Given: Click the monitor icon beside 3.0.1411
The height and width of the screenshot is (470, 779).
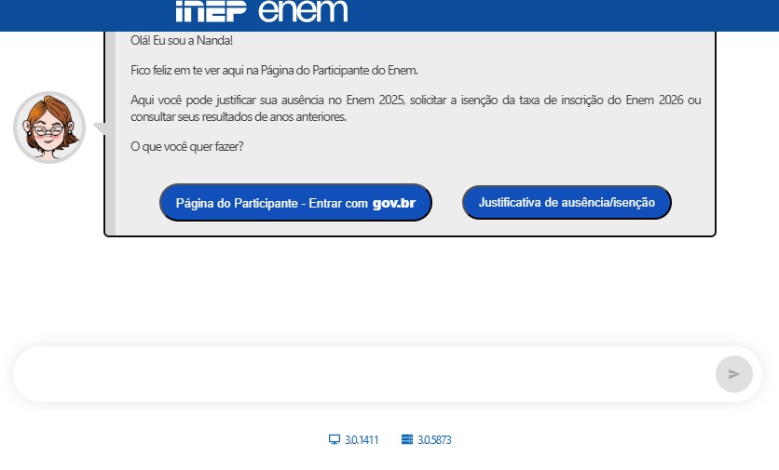Looking at the screenshot, I should (335, 439).
